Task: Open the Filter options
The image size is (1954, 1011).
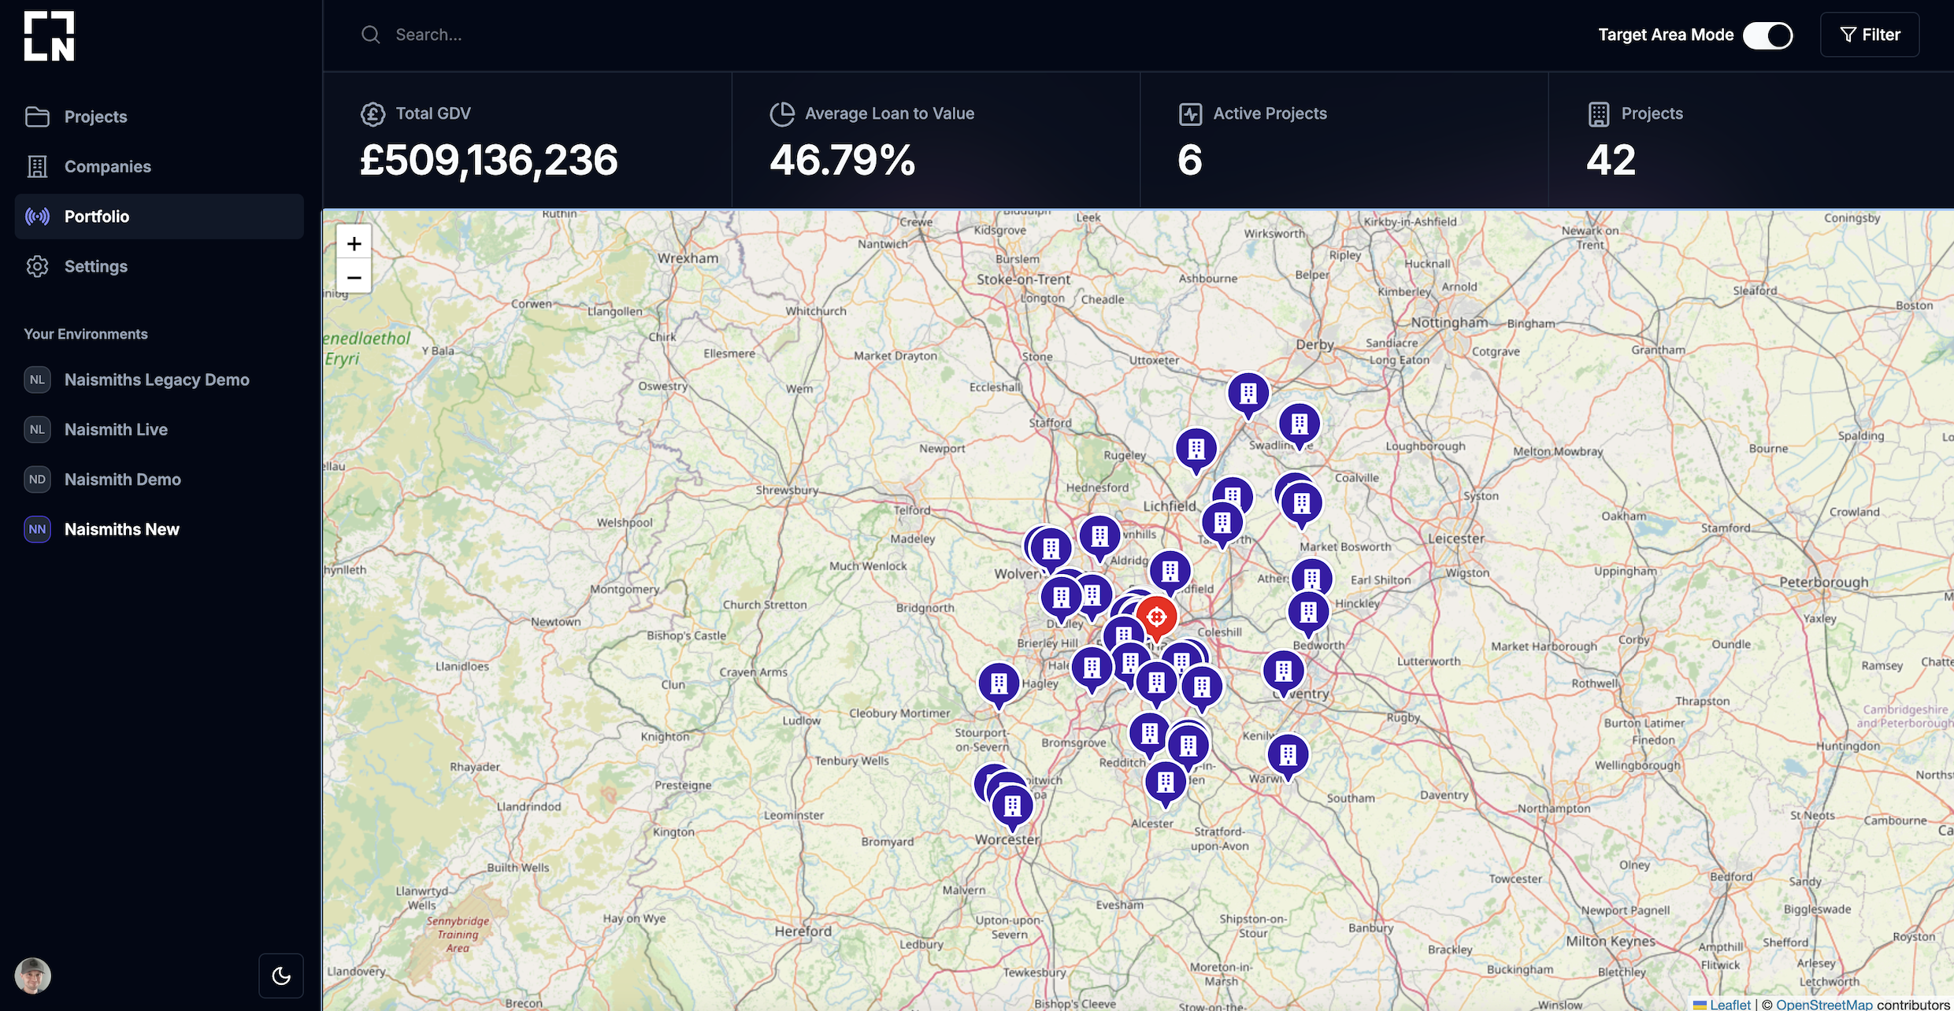Action: (1869, 35)
